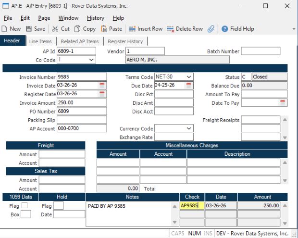Toggle the 1099 Data Flag checkbox
Image resolution: width=298 pixels, height=238 pixels.
(x=25, y=206)
